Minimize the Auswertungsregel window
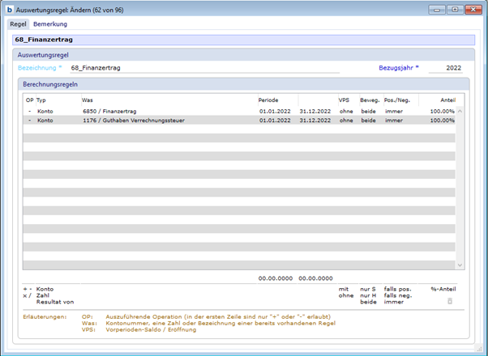Image resolution: width=488 pixels, height=356 pixels. (x=439, y=9)
